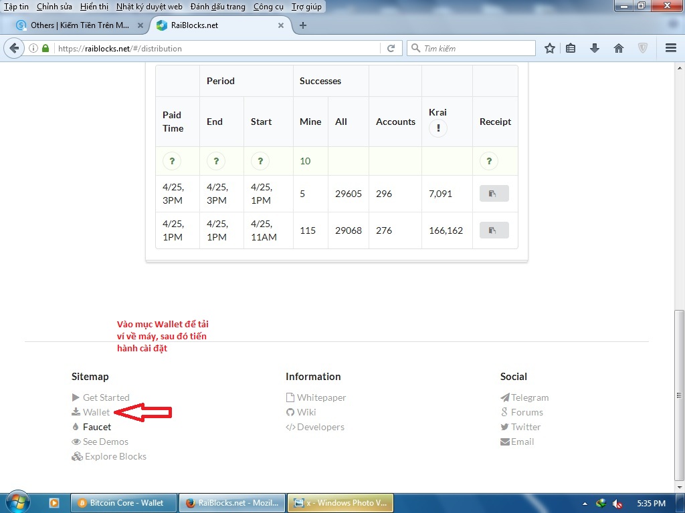Show hidden system tray icons arrow
Viewport: 685px width, 513px height.
tap(585, 504)
